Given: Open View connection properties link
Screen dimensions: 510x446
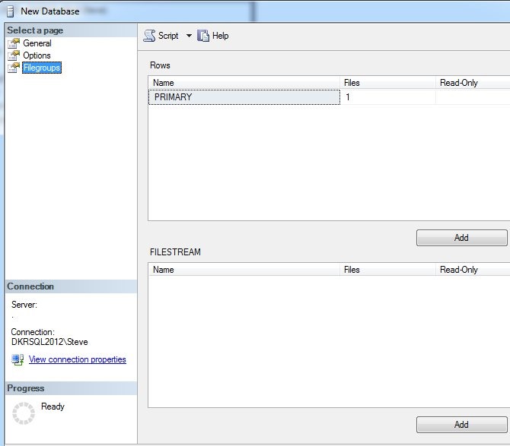Looking at the screenshot, I should pyautogui.click(x=77, y=359).
